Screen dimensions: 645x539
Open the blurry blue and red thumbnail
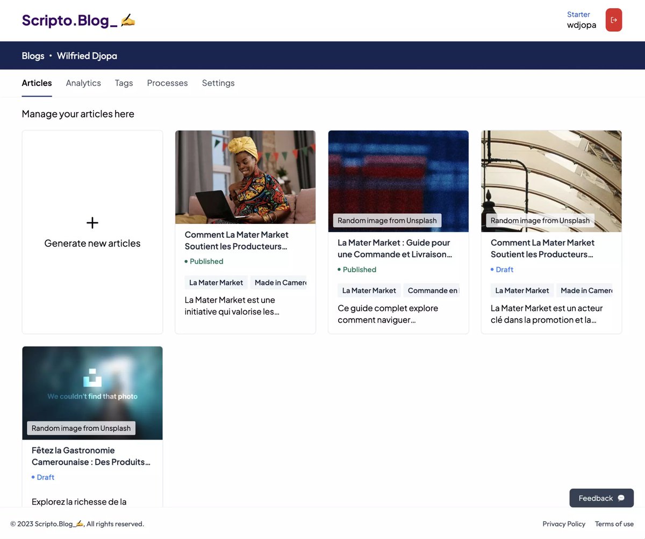point(398,181)
